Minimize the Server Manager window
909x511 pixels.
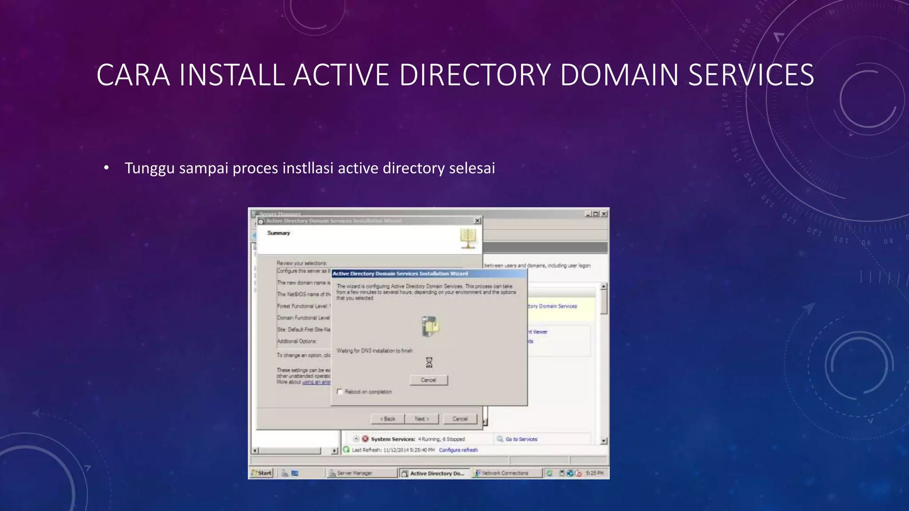(588, 214)
